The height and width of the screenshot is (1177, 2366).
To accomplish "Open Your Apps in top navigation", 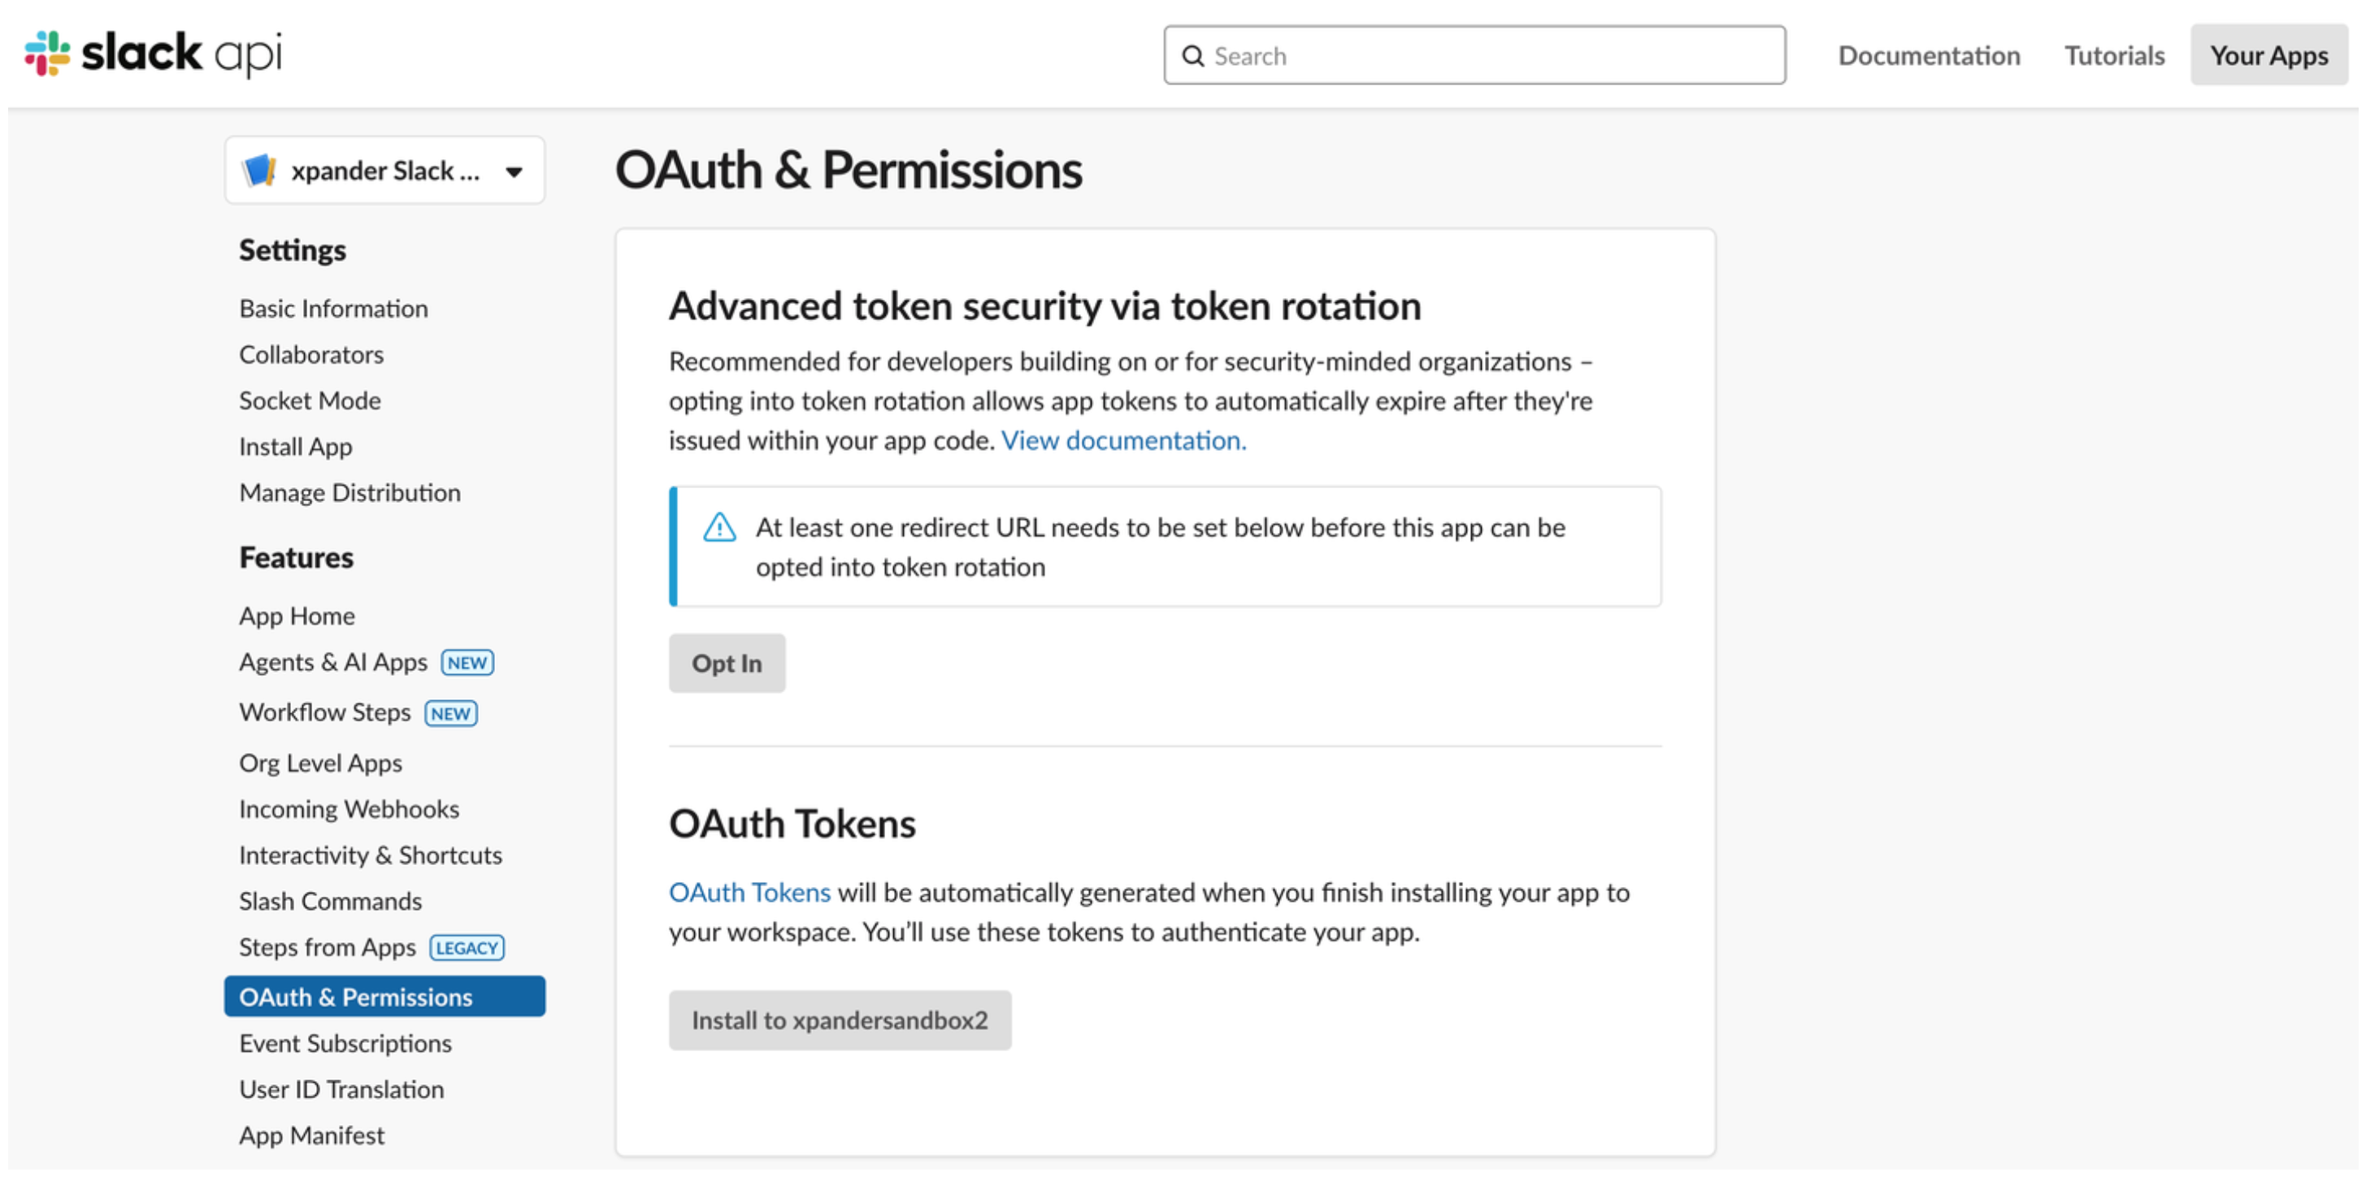I will coord(2268,56).
